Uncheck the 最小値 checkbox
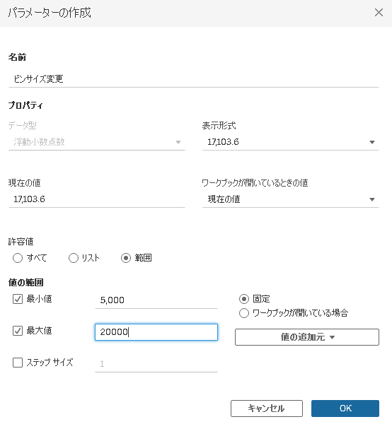This screenshot has width=392, height=429. pyautogui.click(x=18, y=299)
